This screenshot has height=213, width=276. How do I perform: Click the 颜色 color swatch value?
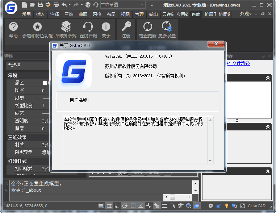click(46, 83)
